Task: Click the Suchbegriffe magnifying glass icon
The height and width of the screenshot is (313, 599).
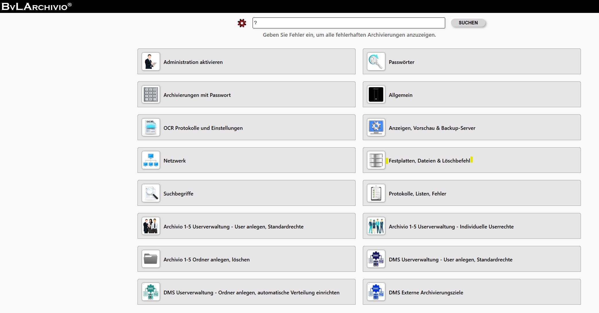Action: tap(151, 193)
